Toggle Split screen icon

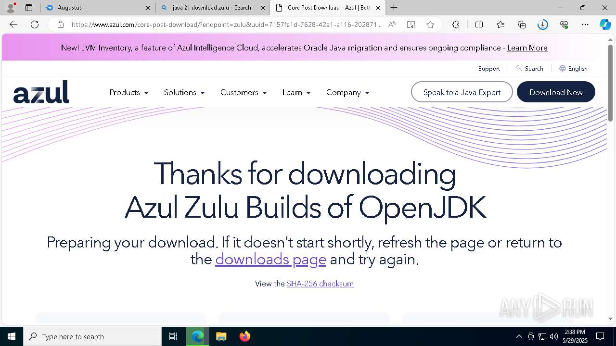click(479, 25)
